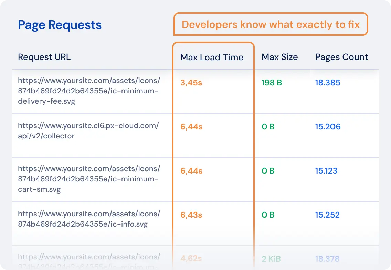This screenshot has height=270, width=391.
Task: Open the px-cloud api/v2/collector request URL
Action: click(88, 131)
